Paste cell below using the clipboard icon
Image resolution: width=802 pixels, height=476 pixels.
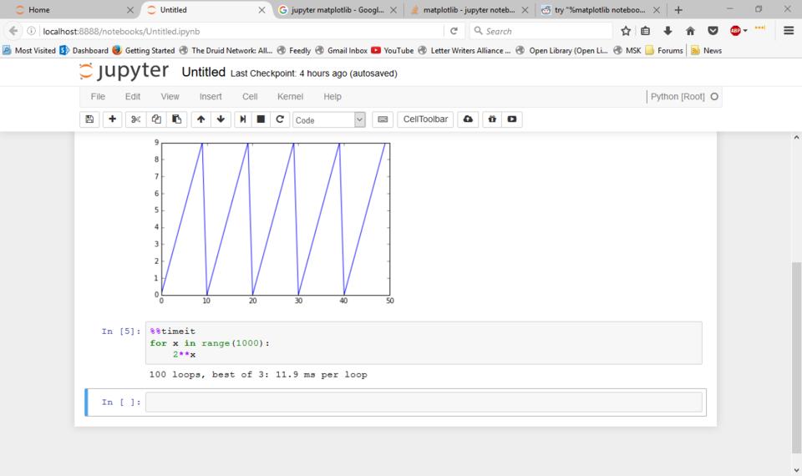(176, 119)
